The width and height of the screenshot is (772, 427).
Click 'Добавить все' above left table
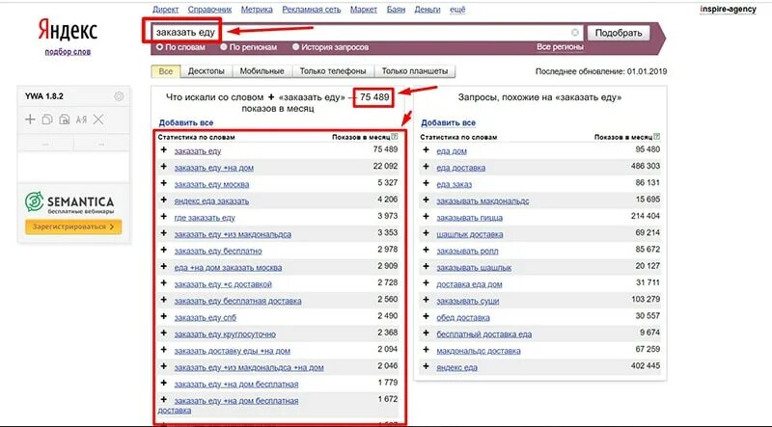tap(185, 122)
